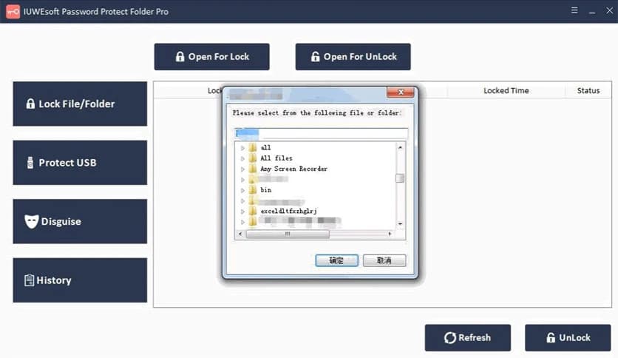618x358 pixels.
Task: Expand the 'exceldltfxzhglrj' folder arrow
Action: tap(242, 212)
